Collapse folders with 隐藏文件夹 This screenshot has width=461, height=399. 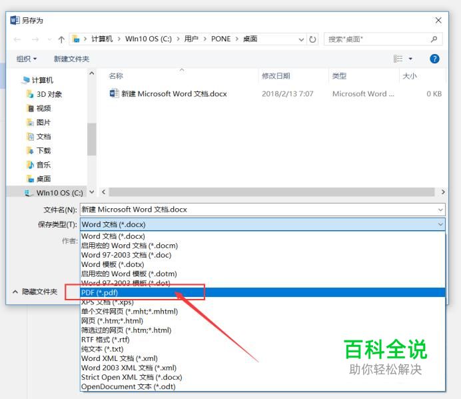(35, 292)
